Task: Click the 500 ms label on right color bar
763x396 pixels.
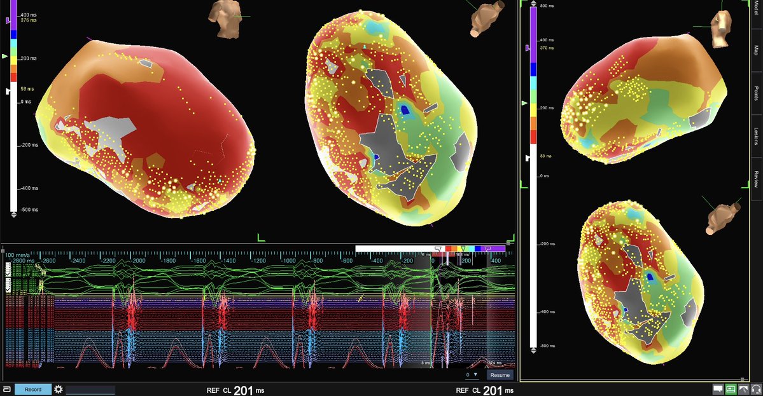Action: (x=547, y=6)
